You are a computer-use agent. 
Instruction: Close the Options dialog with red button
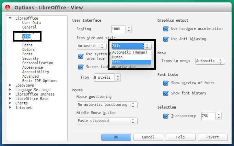pyautogui.click(x=8, y=7)
